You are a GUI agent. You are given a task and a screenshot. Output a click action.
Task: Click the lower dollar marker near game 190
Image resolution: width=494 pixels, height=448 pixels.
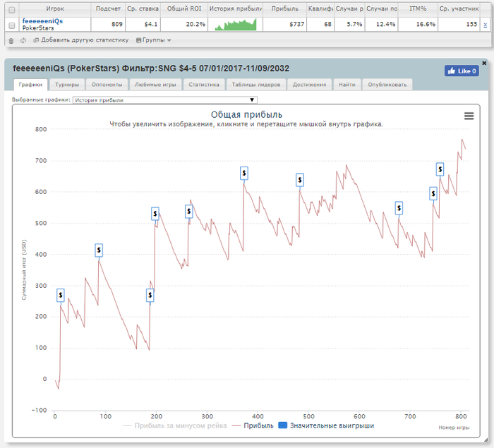point(150,295)
